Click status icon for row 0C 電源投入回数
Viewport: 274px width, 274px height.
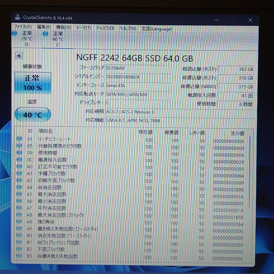pos(19,159)
